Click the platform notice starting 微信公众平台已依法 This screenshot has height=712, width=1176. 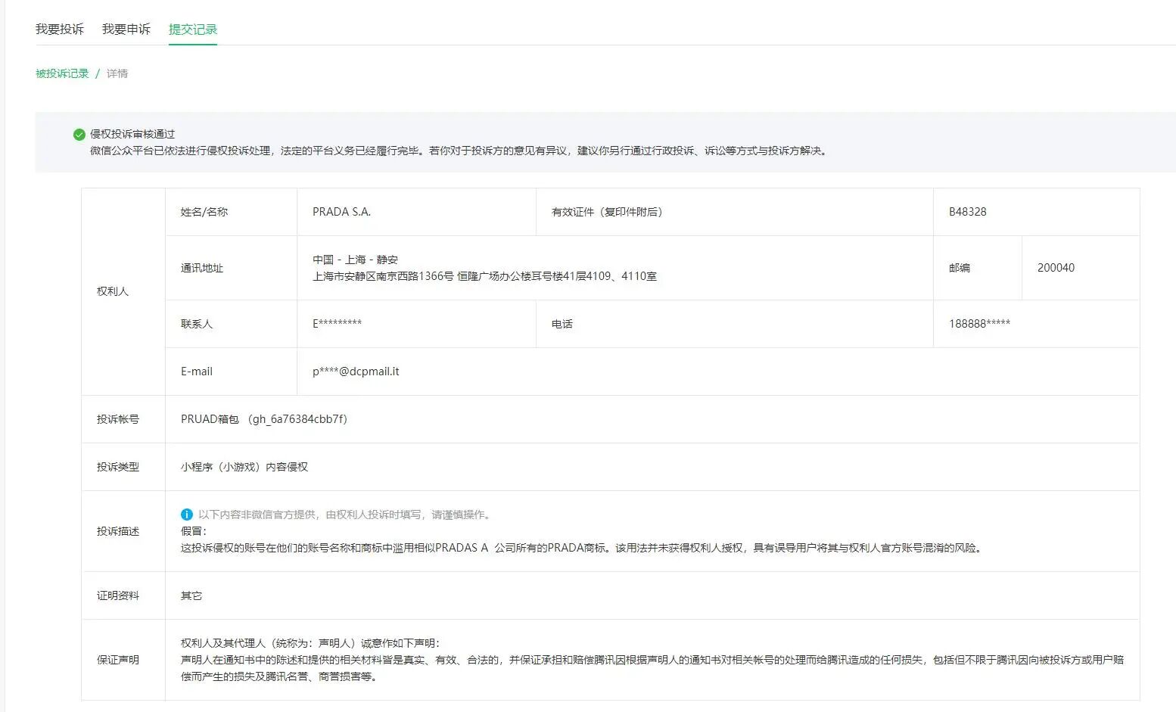pyautogui.click(x=460, y=151)
